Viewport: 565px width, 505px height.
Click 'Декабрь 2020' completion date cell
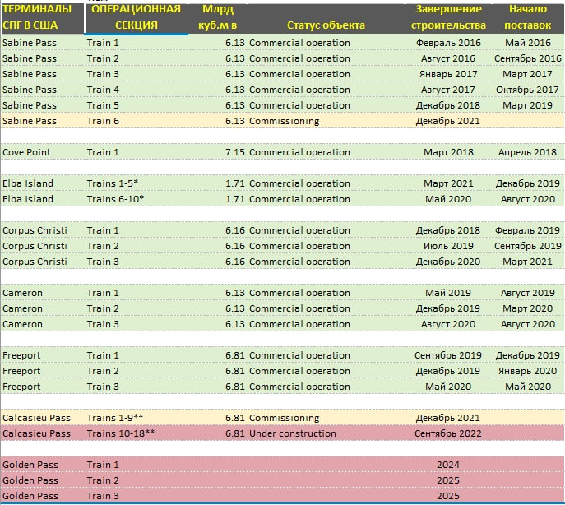point(448,262)
